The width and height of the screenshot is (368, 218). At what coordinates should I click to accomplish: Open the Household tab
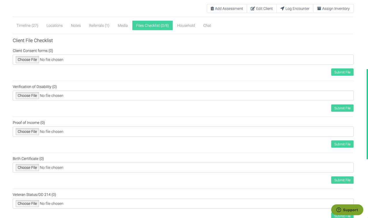point(186,26)
